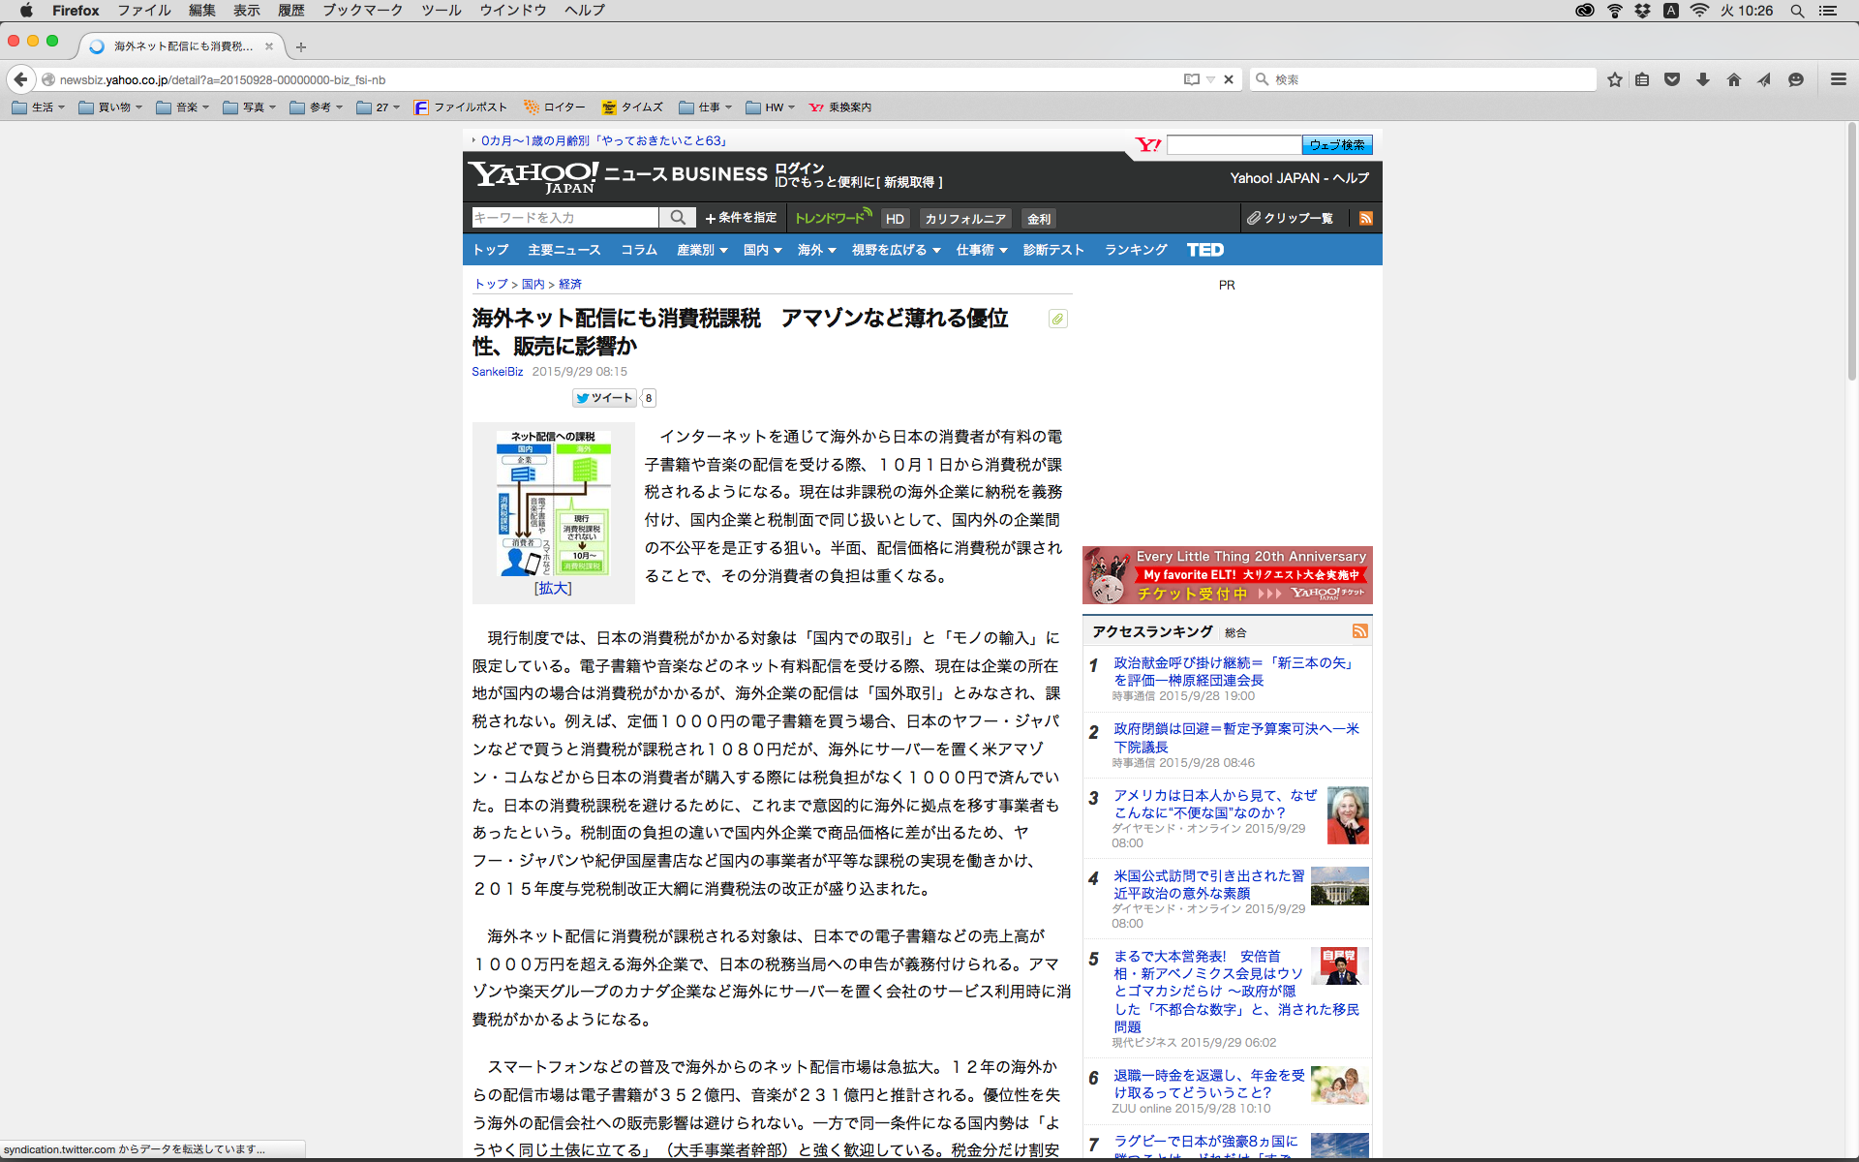Click the orange RSS feed icon near クリップ一覧
The height and width of the screenshot is (1162, 1859).
(x=1365, y=219)
